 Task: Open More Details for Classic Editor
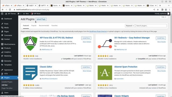point(87,71)
